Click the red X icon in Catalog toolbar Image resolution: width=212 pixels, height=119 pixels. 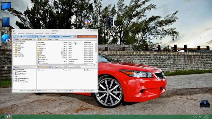(x=42, y=67)
